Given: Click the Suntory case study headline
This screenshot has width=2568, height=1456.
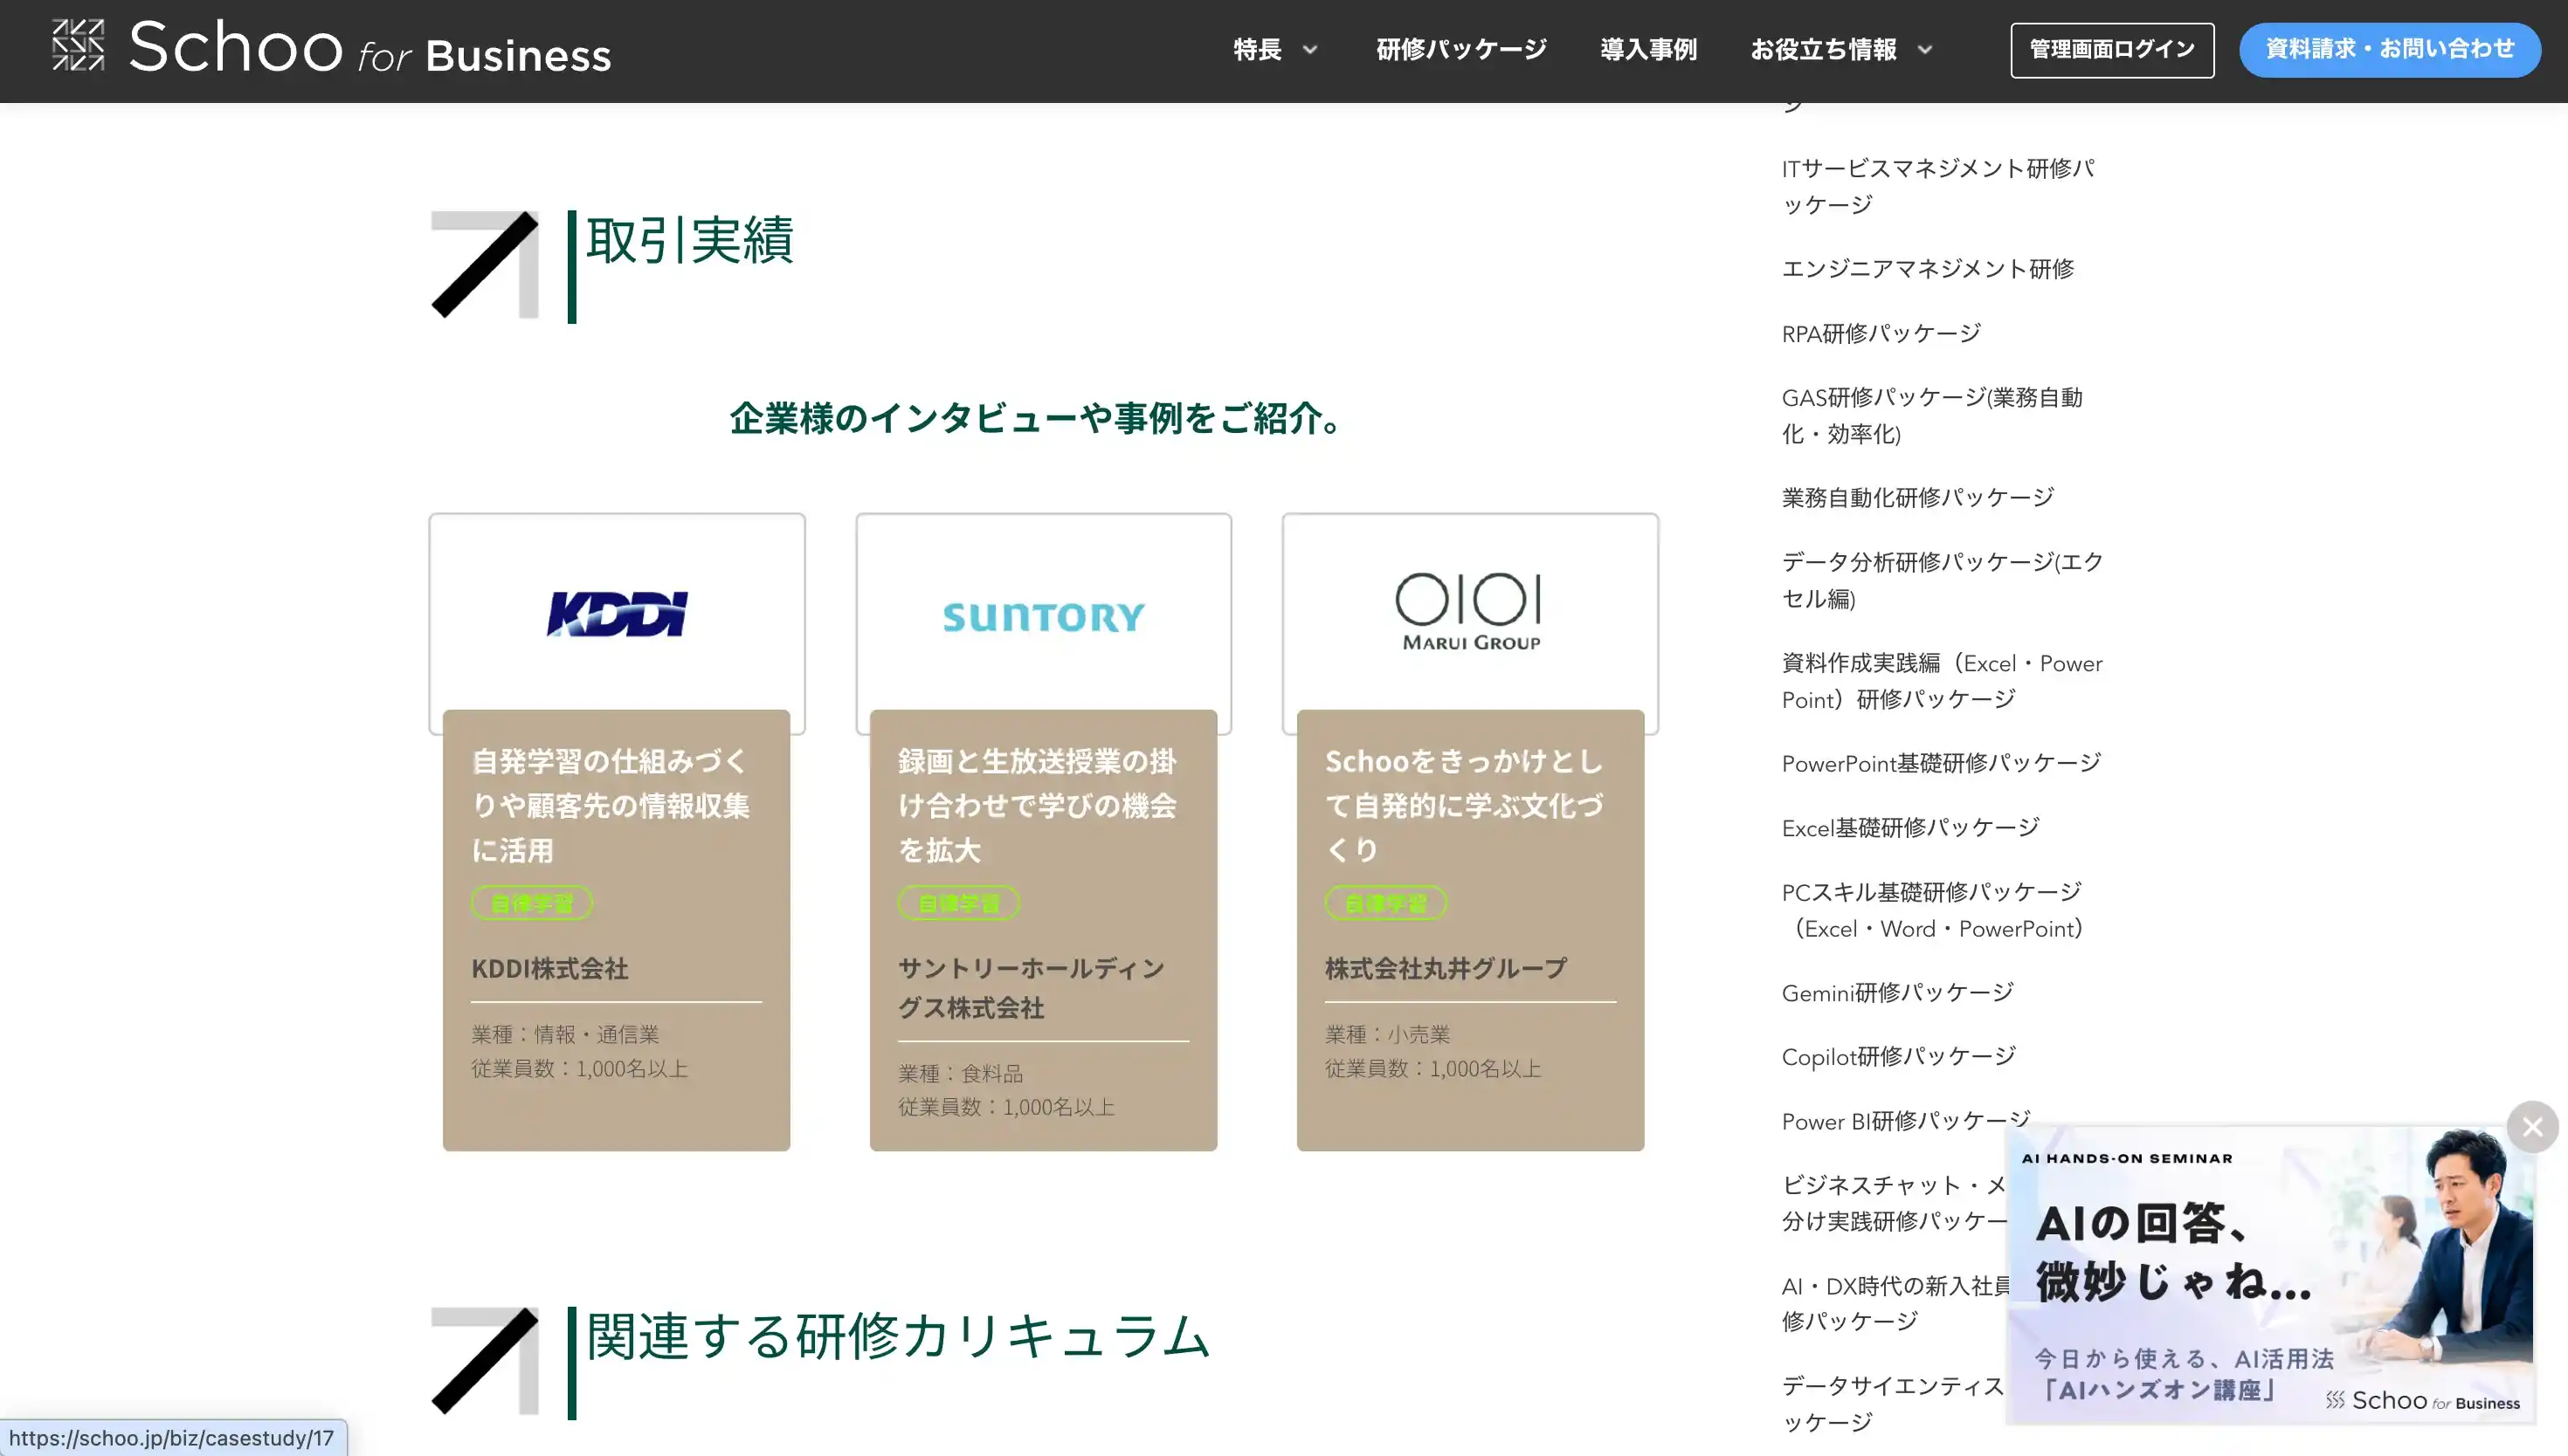Looking at the screenshot, I should pos(1038,806).
